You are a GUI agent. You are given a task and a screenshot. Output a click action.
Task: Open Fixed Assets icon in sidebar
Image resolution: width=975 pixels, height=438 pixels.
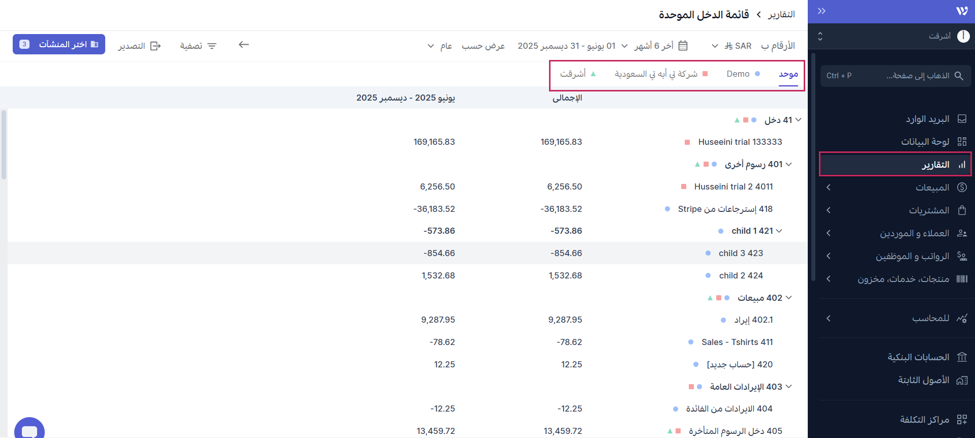coord(962,380)
